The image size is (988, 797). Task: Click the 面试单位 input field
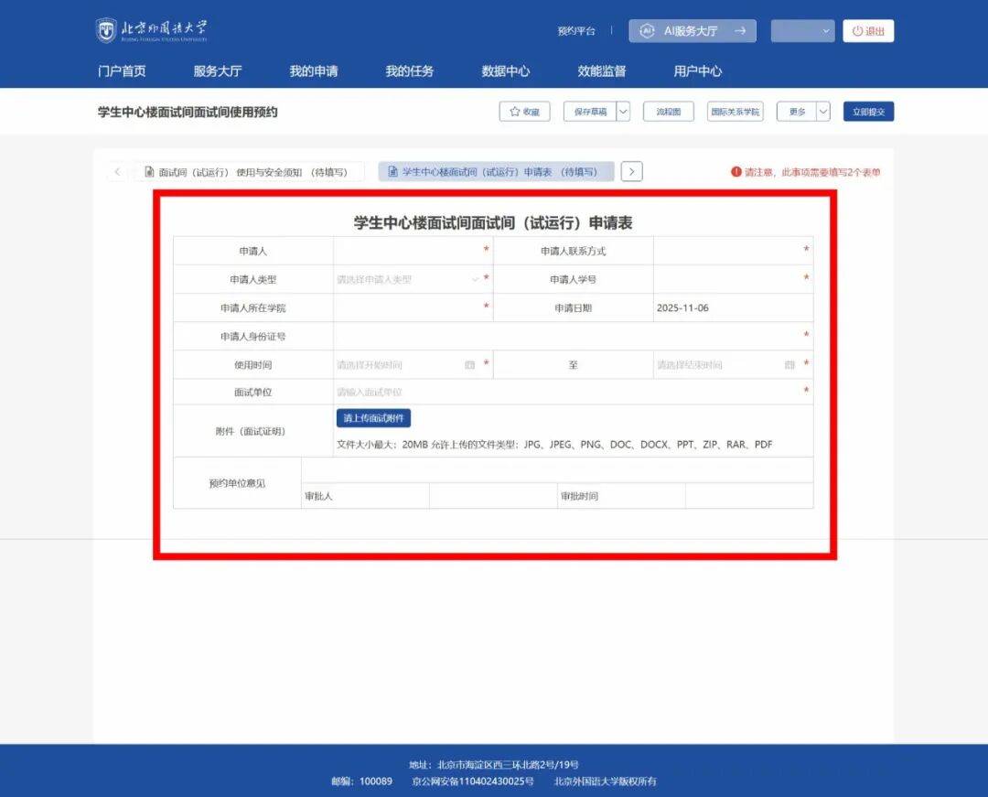coord(567,393)
